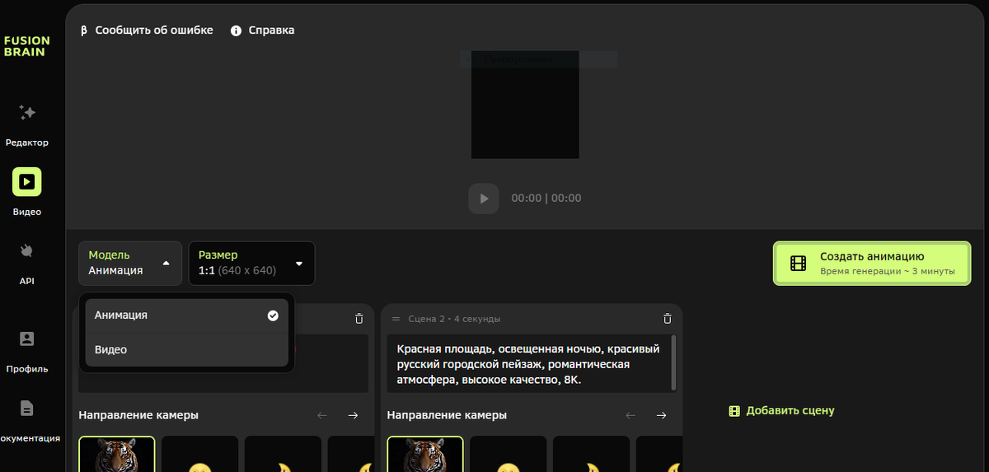989x472 pixels.
Task: Open Сообщить об ошибке link
Action: tap(154, 30)
